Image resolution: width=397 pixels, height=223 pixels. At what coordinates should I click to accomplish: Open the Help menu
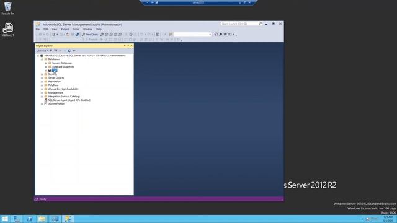(x=99, y=29)
